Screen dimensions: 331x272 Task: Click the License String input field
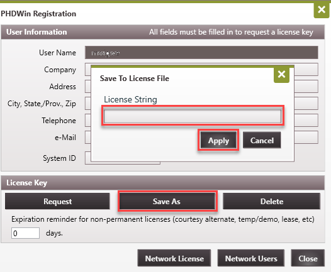pyautogui.click(x=193, y=116)
